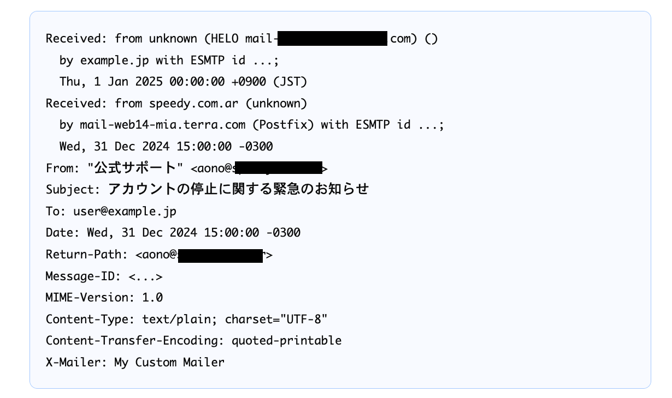Click the To: user@example.jp address

coord(111,211)
